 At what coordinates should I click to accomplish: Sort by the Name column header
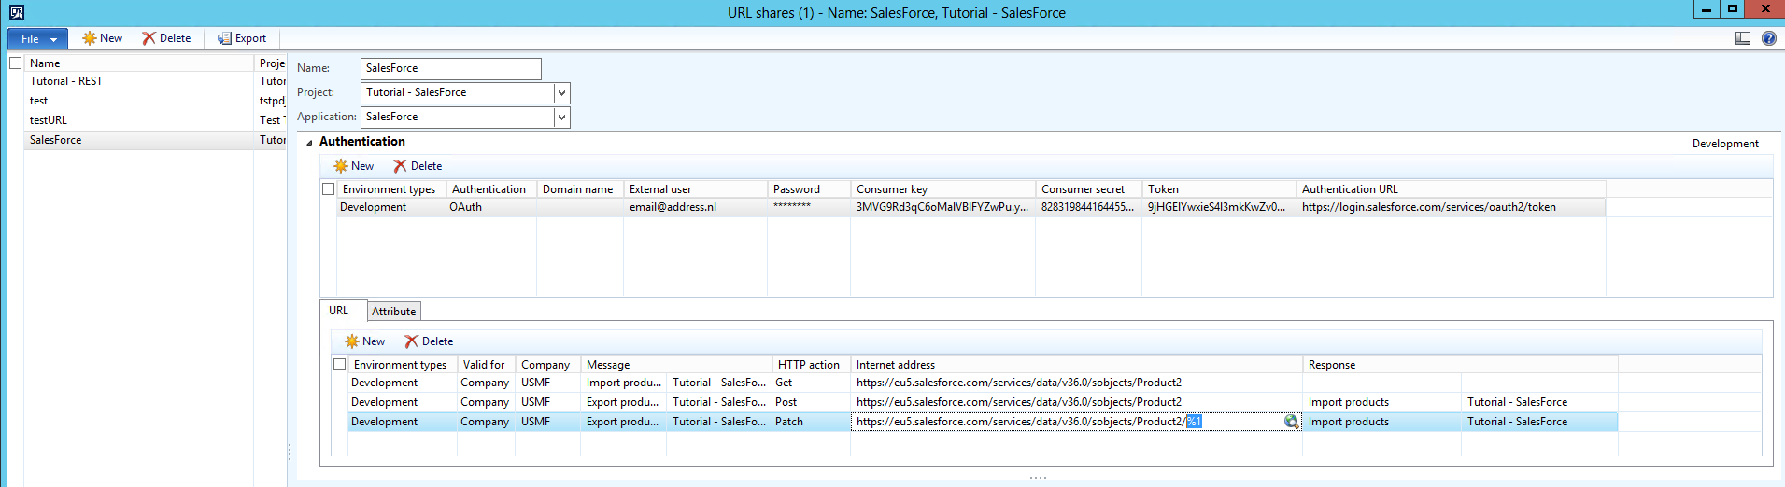139,63
